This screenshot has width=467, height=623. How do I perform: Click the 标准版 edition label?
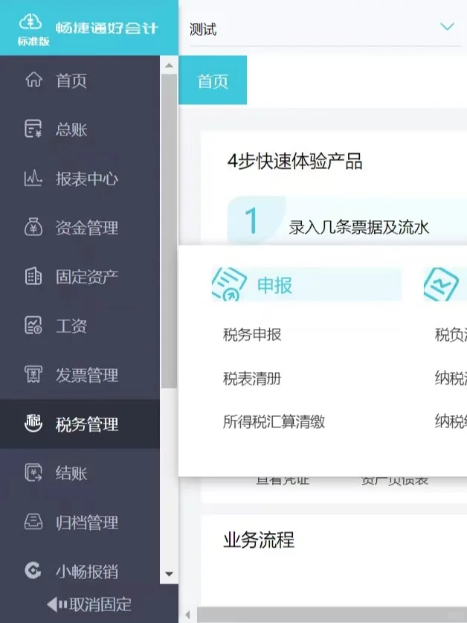[33, 42]
